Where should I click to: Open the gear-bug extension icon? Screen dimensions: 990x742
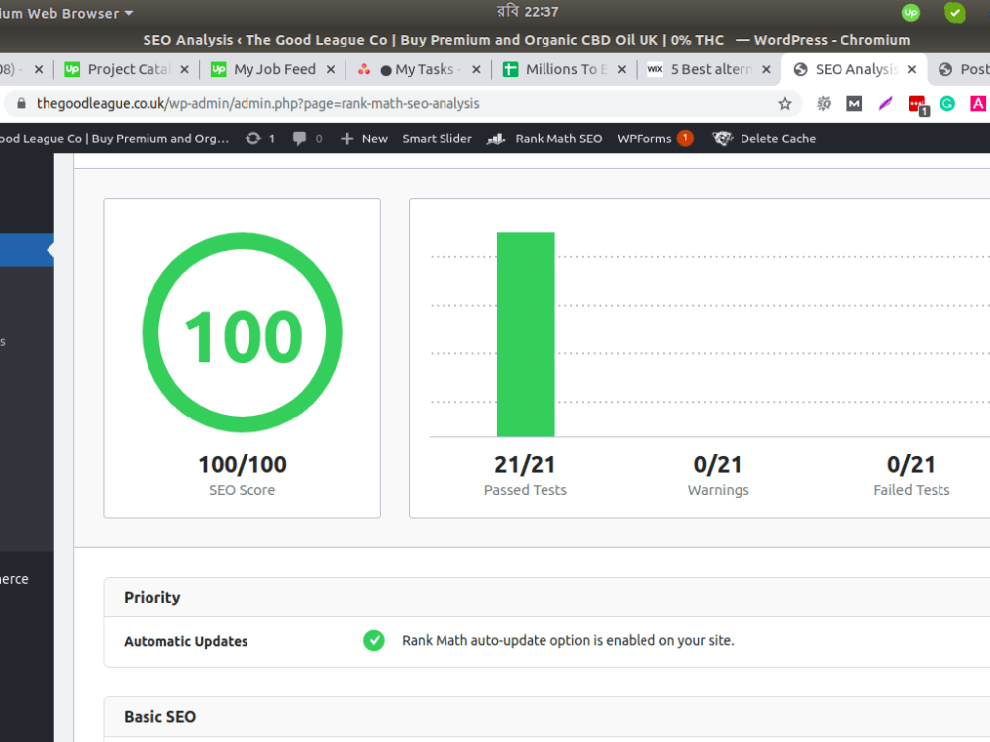[x=824, y=104]
